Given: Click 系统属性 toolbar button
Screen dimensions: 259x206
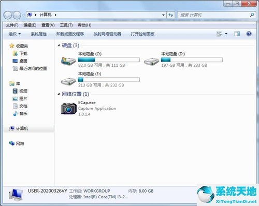Looking at the screenshot, I should tap(39, 34).
